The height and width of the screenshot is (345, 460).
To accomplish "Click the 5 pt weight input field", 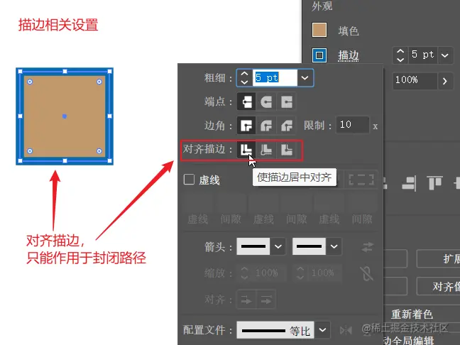I will [275, 78].
